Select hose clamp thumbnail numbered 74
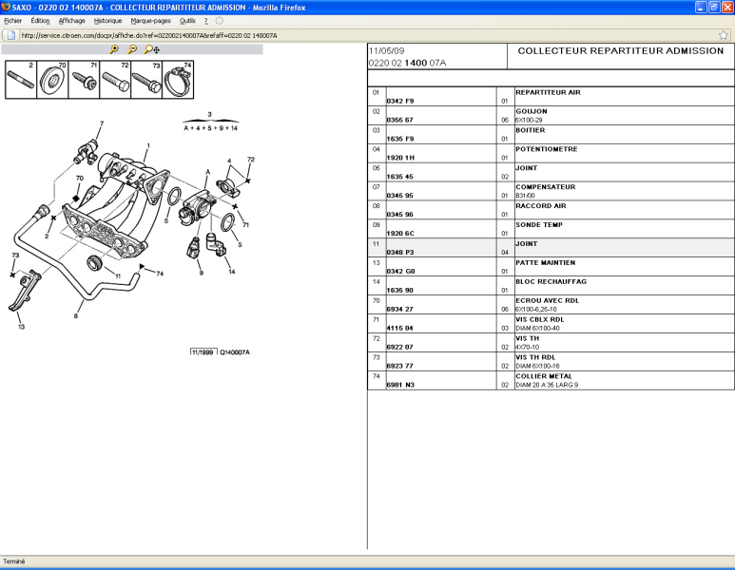 coord(178,79)
